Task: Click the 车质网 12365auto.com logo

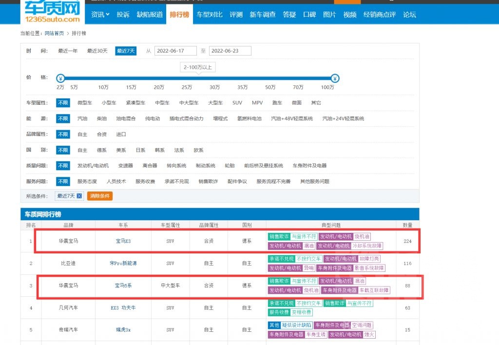Action: click(x=53, y=12)
